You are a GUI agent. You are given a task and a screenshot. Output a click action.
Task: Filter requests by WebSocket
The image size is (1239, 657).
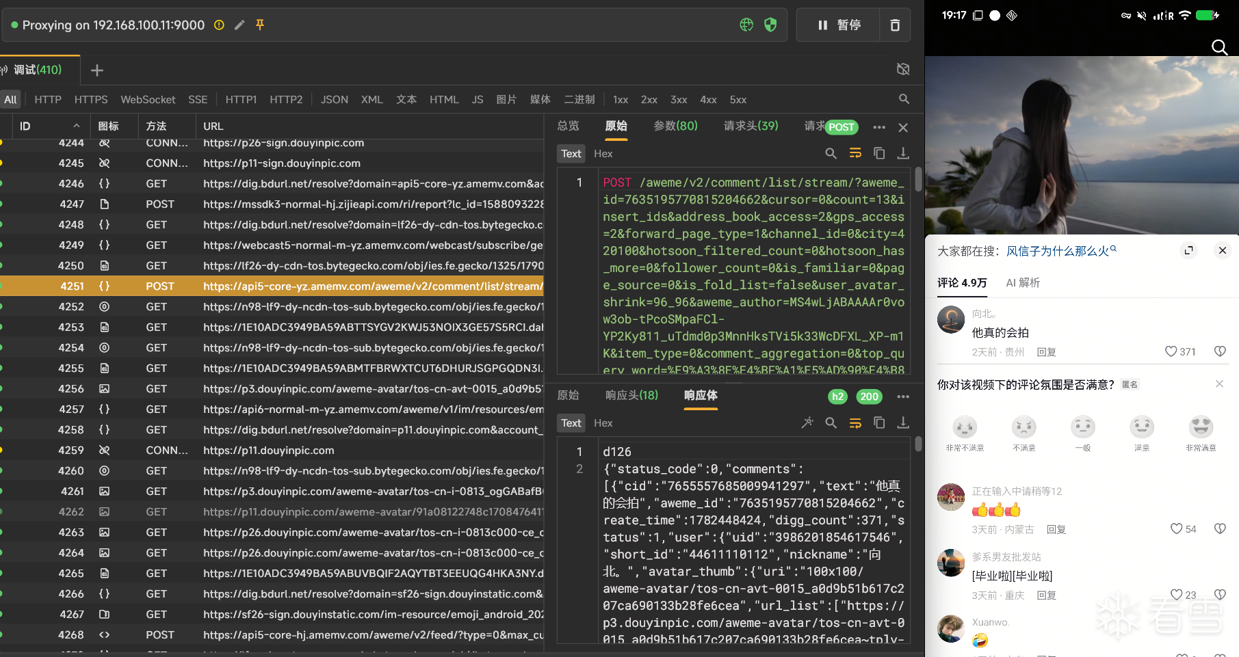click(x=148, y=100)
